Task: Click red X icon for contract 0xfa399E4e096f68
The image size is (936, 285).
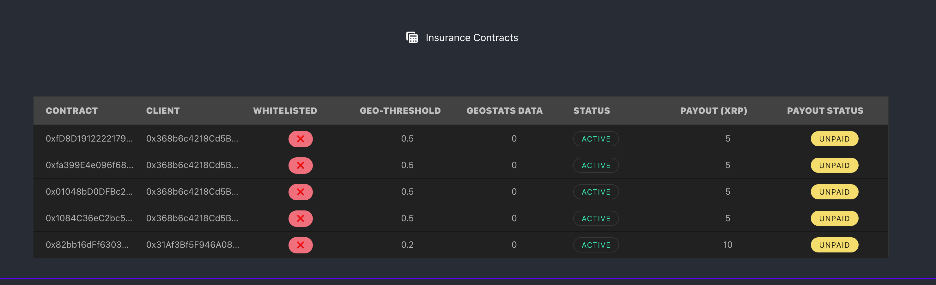Action: 300,165
